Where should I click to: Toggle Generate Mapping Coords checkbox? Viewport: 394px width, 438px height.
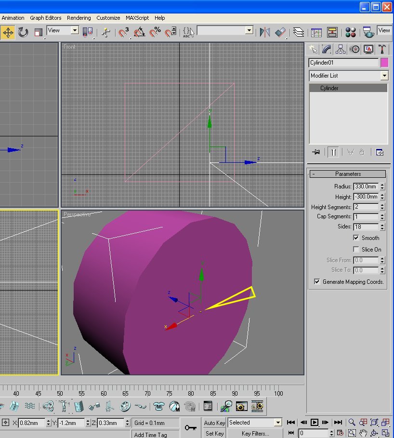[x=317, y=281]
